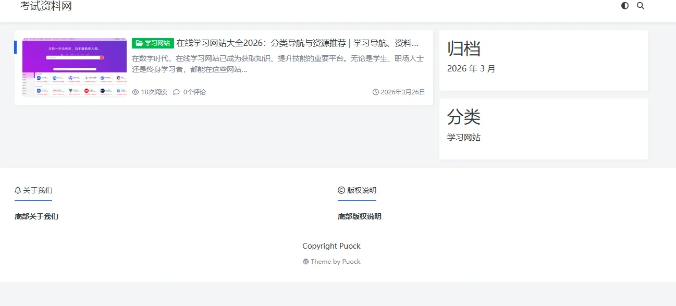The width and height of the screenshot is (676, 306).
Task: Open the 2026 年 3 月 archive
Action: (x=471, y=68)
